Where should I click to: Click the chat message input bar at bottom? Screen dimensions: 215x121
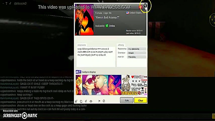[105, 116]
